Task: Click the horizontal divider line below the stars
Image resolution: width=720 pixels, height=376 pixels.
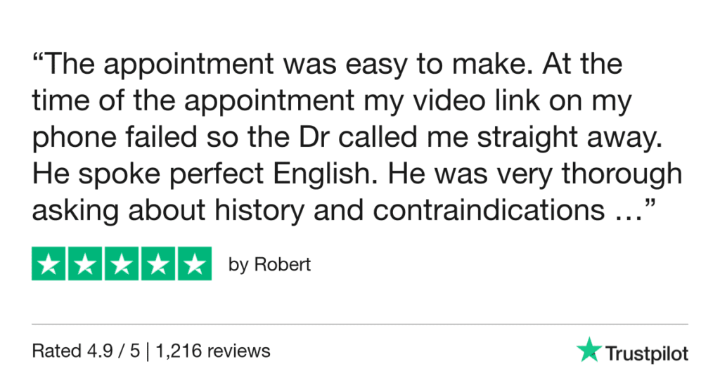Action: [x=360, y=324]
